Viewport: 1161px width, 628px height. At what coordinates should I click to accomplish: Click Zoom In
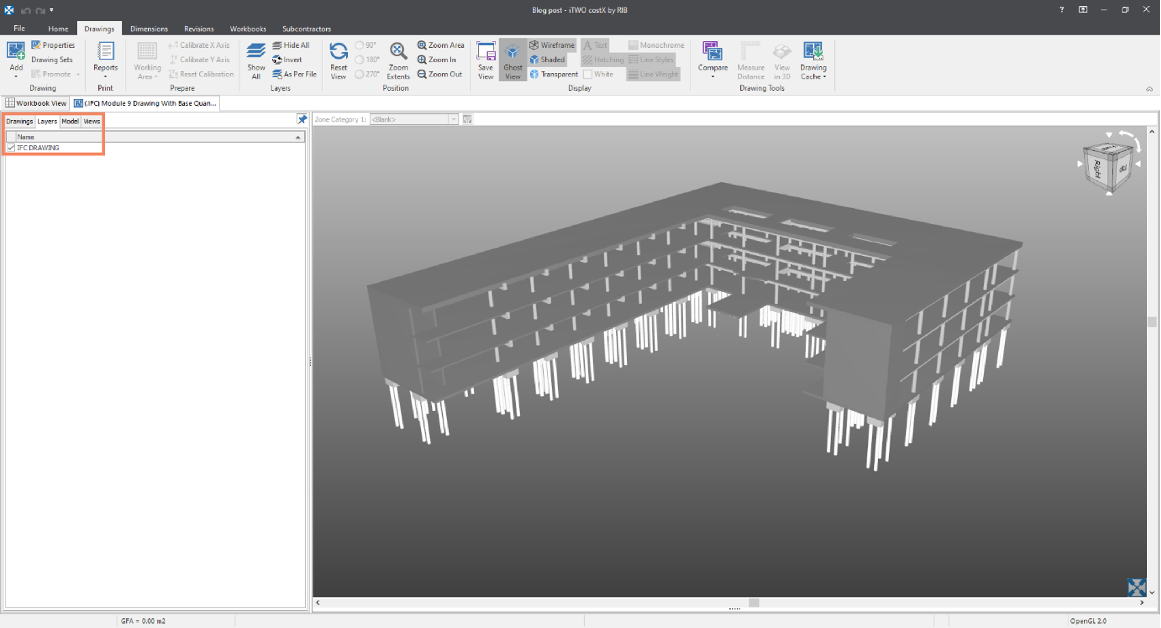click(x=436, y=59)
